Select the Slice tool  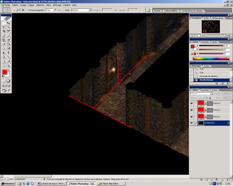point(8,31)
